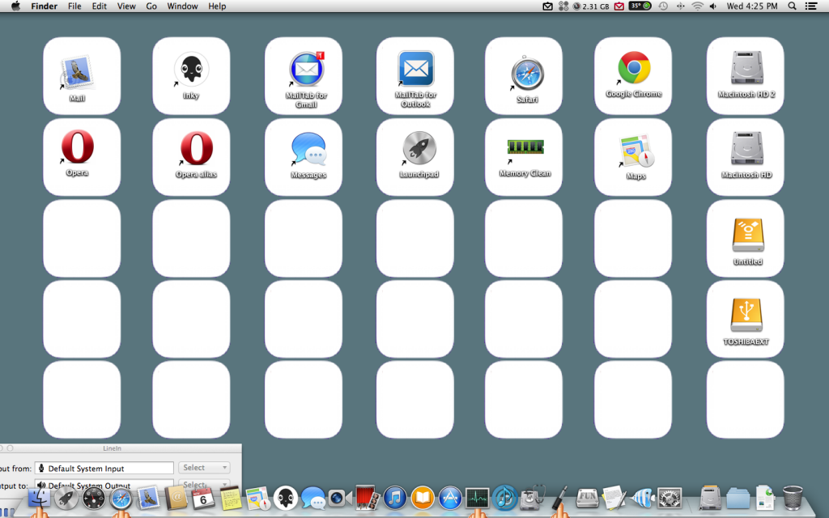Open Mail stamp icon in Dock
The height and width of the screenshot is (518, 829).
(148, 498)
